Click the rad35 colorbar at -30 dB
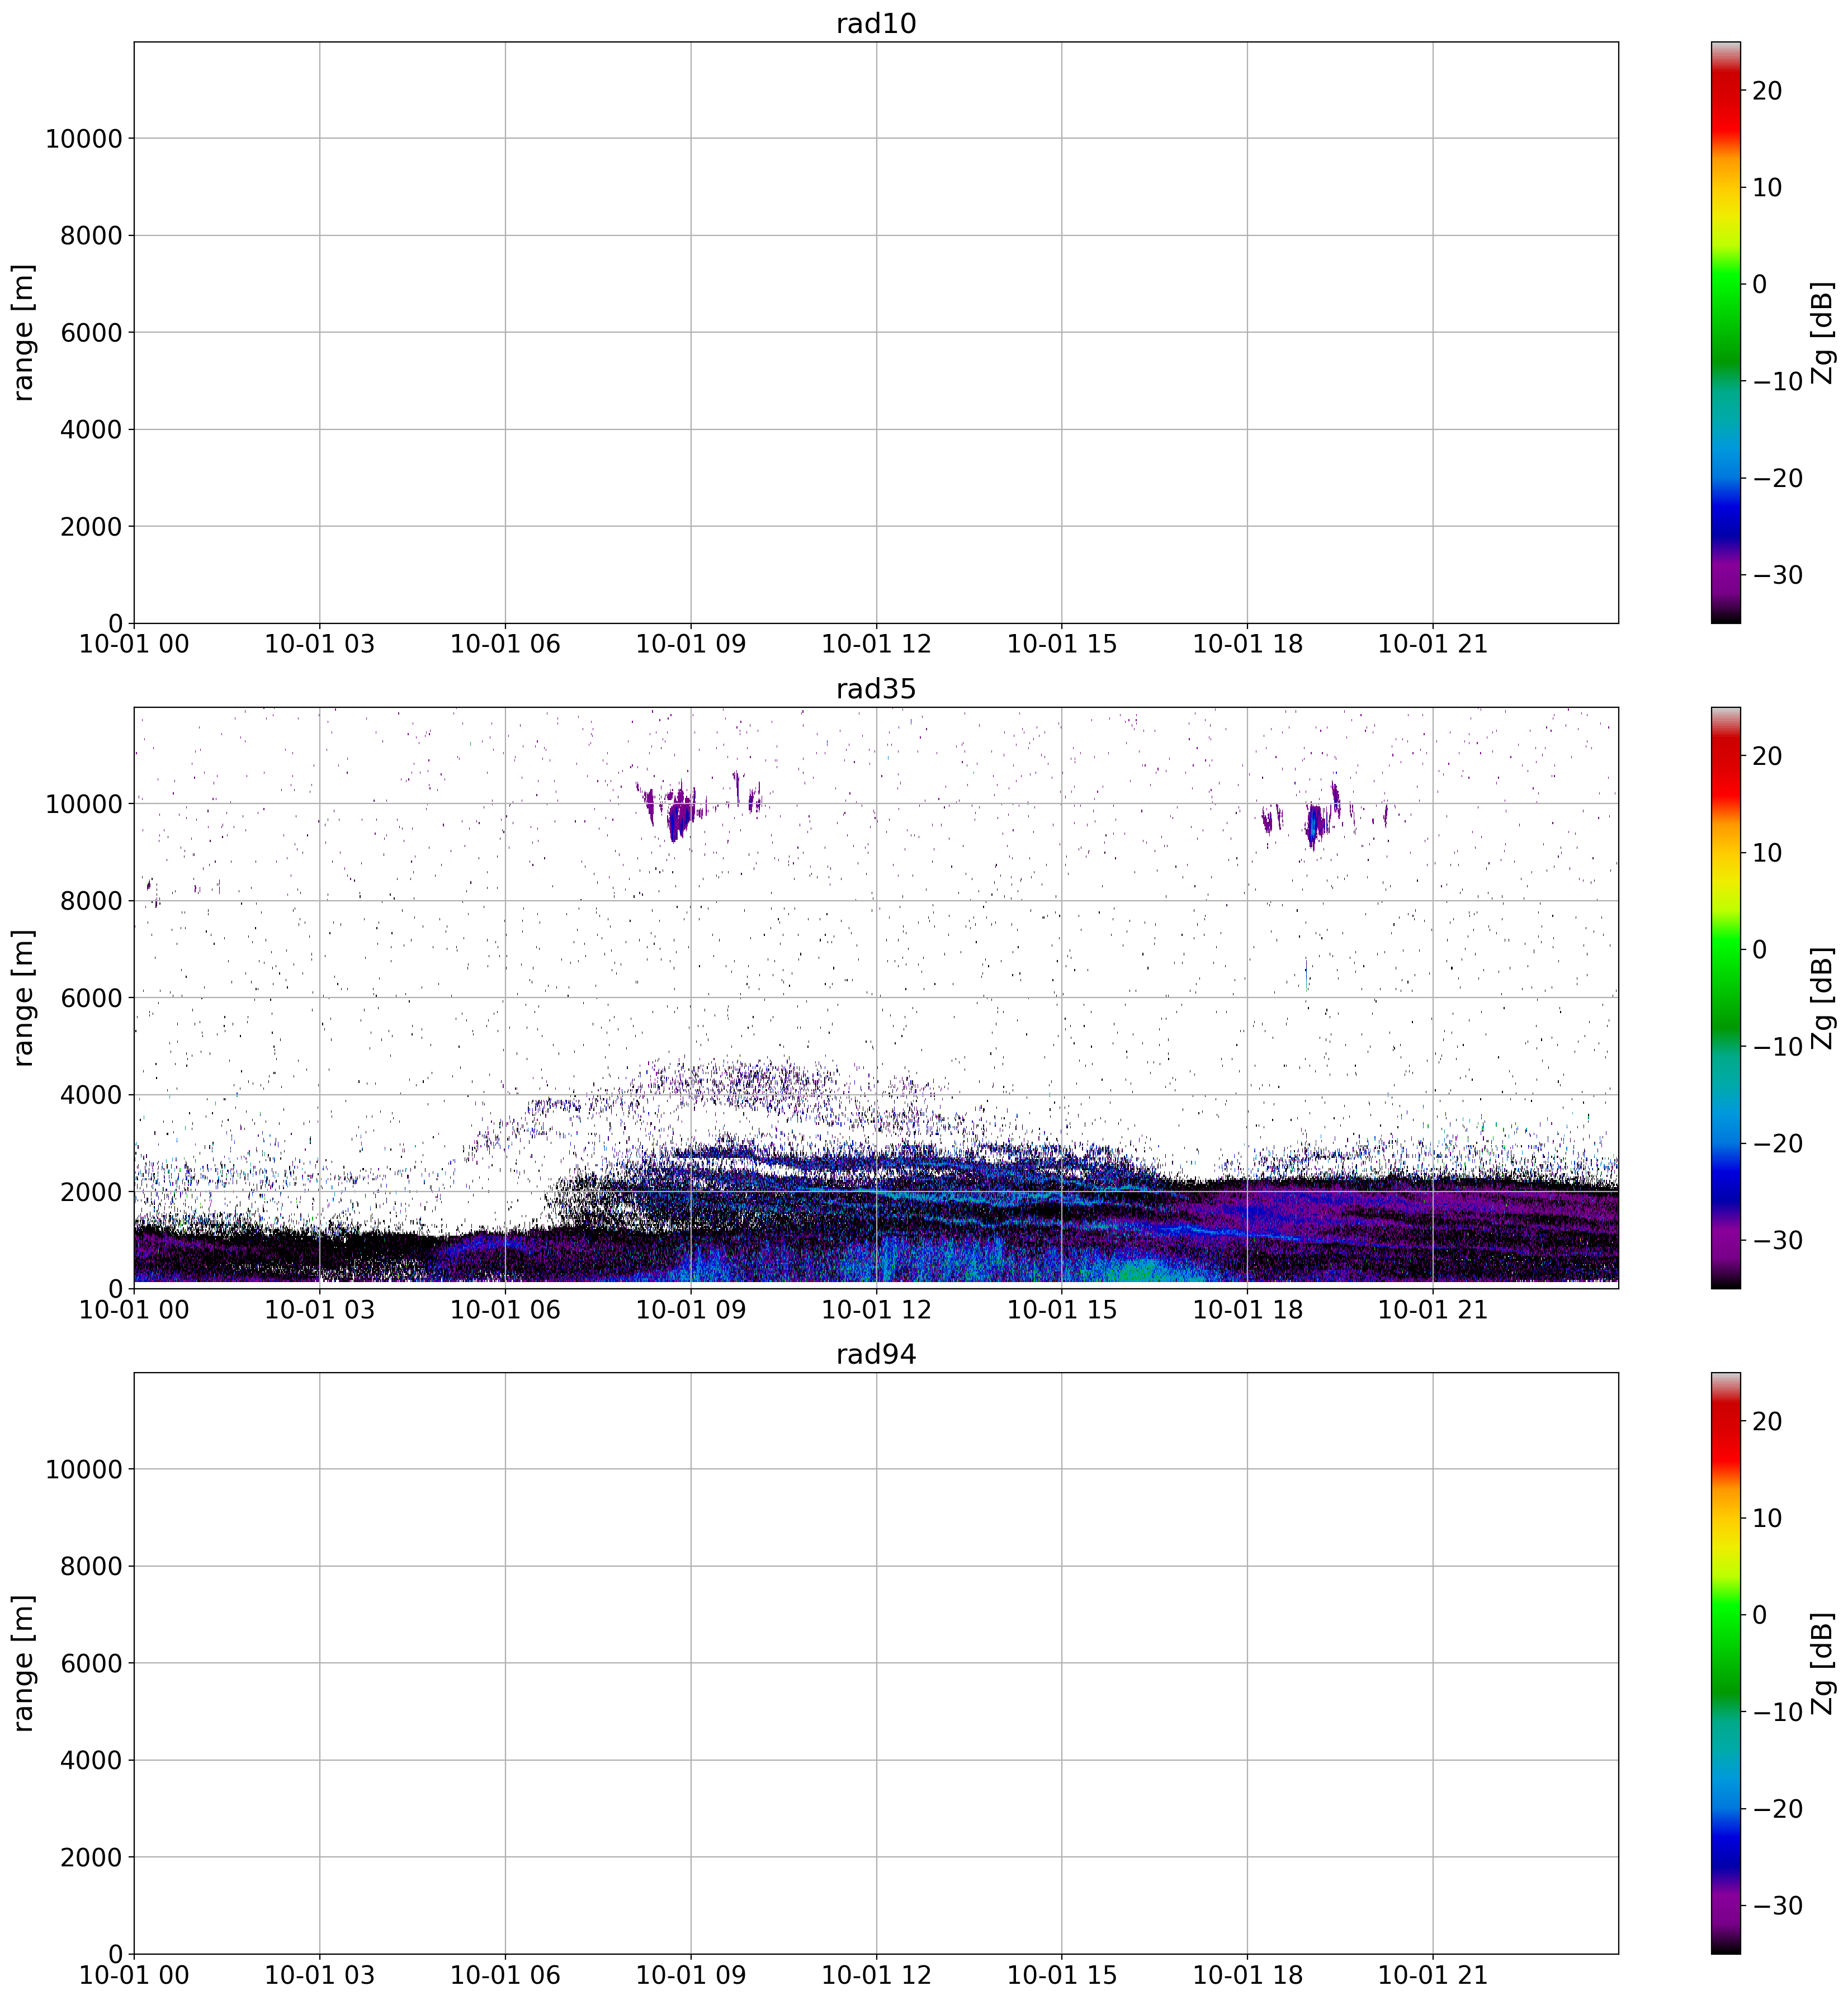1848x2000 pixels. coord(1725,1241)
